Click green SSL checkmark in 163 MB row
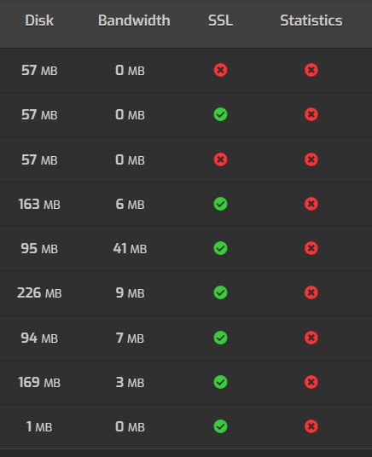Screen dimensions: 372x457 (220, 204)
